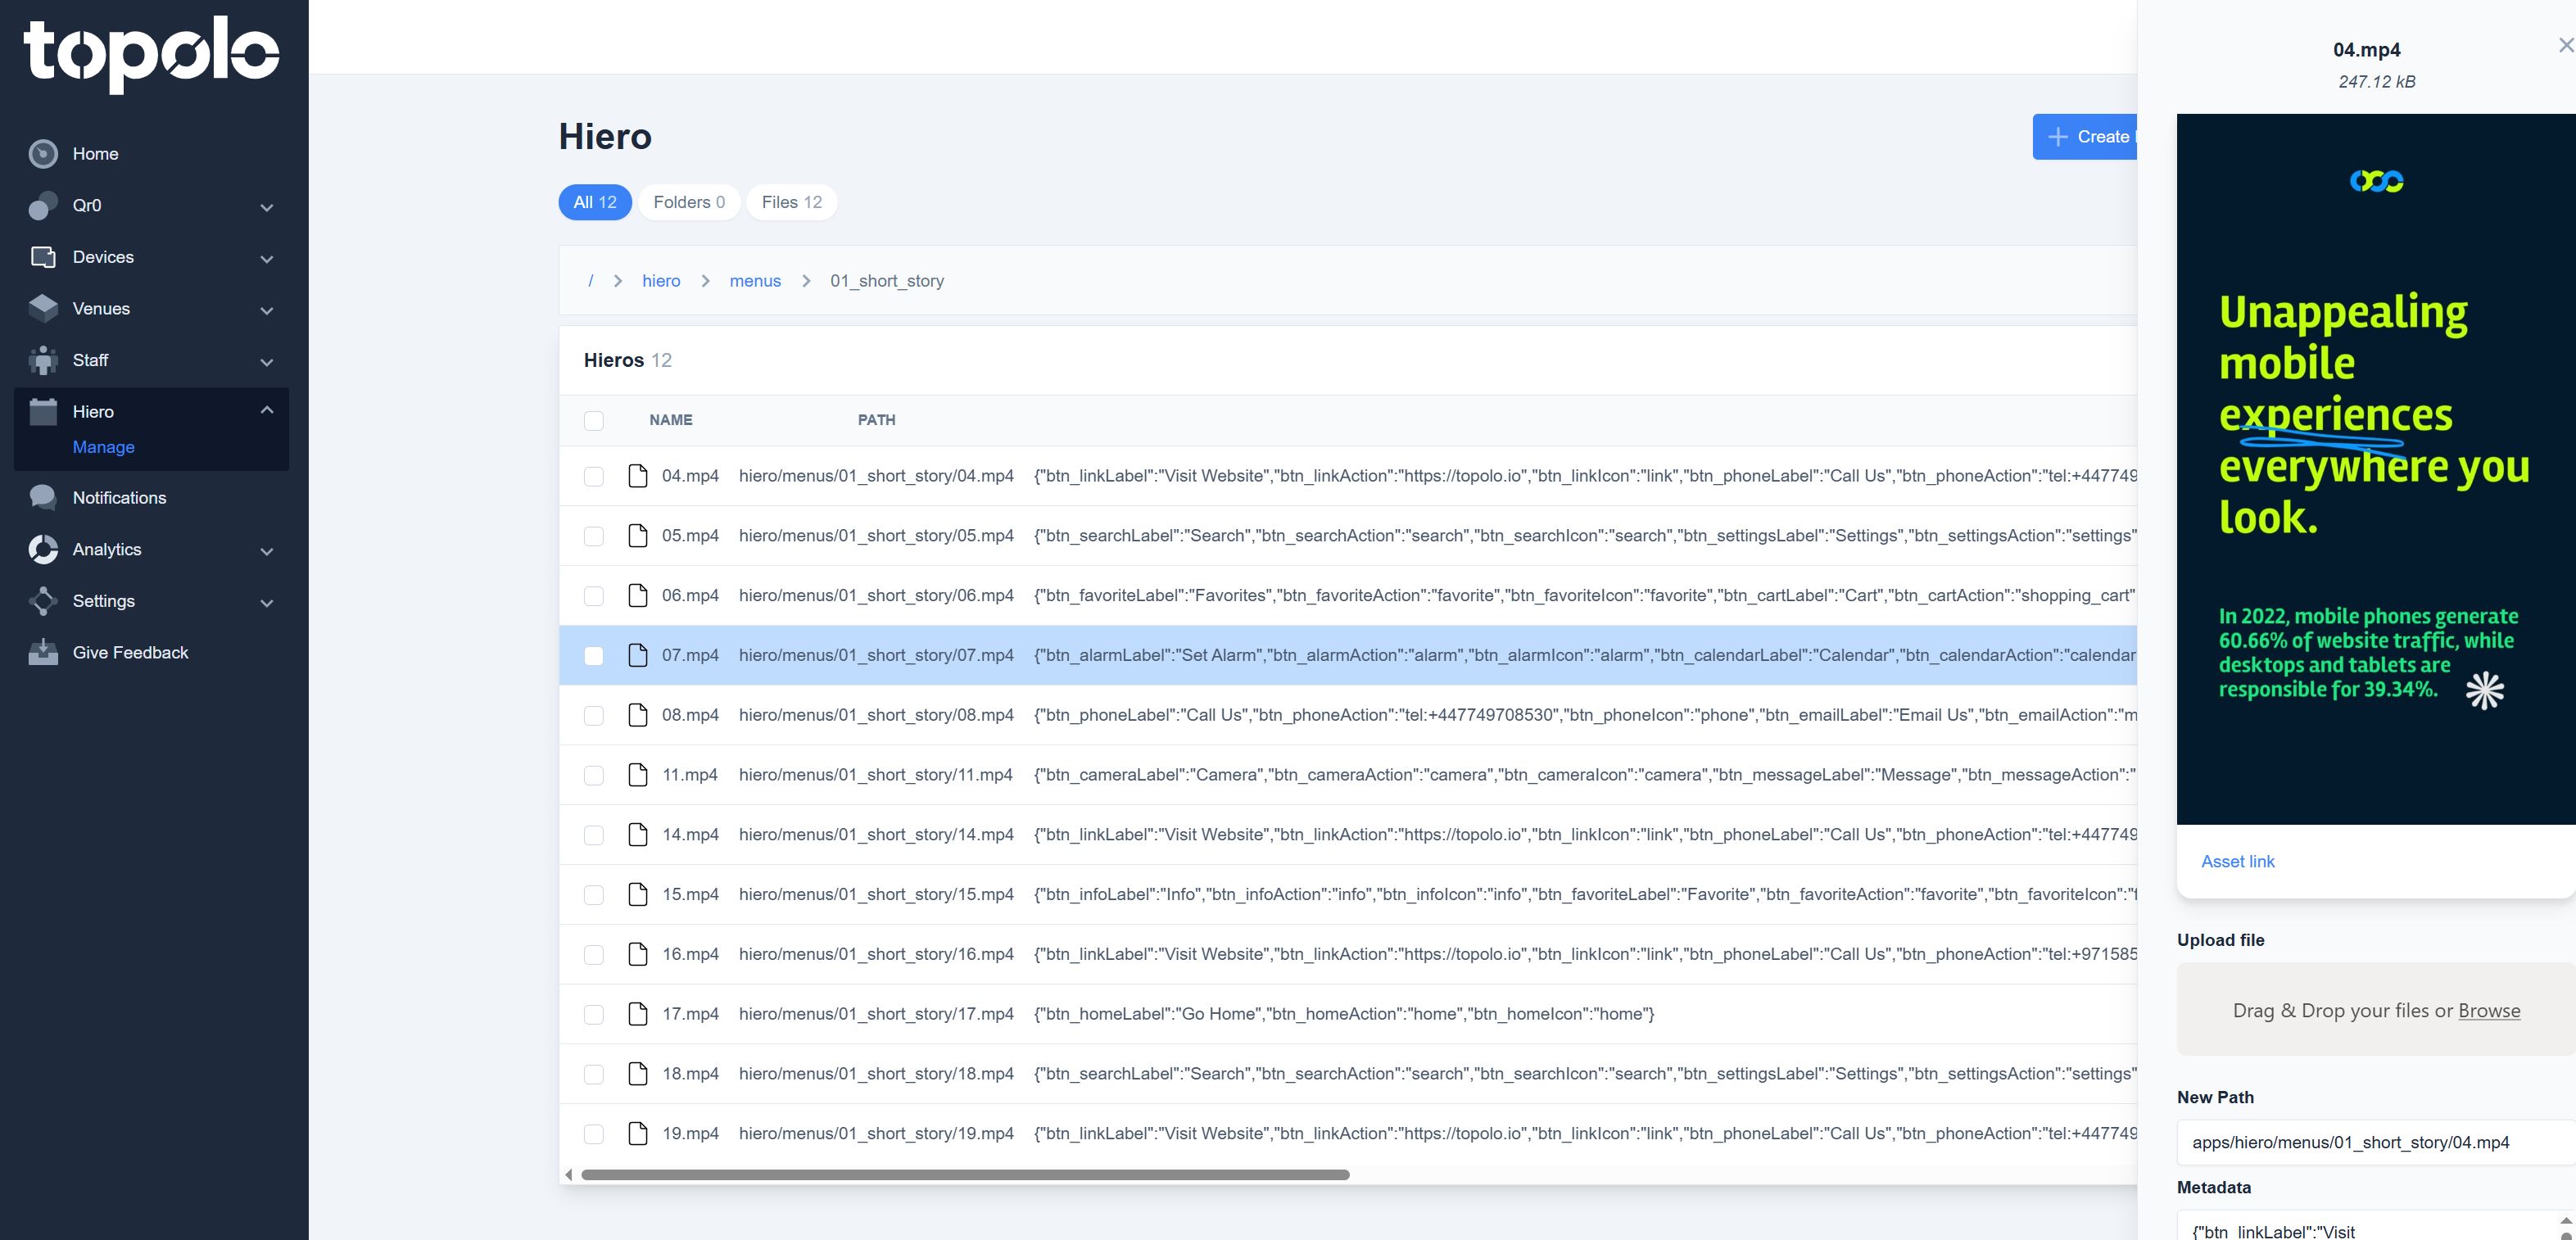Collapse the Hiero sidebar menu chevron
This screenshot has width=2576, height=1240.
[267, 410]
